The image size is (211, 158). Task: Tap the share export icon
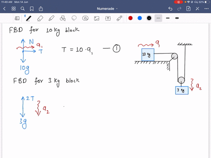pos(41,9)
